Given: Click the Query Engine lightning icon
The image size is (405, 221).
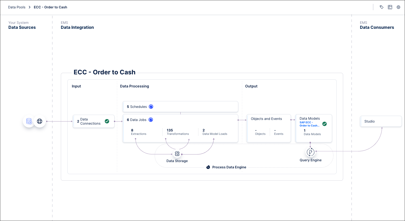Looking at the screenshot, I should (311, 152).
